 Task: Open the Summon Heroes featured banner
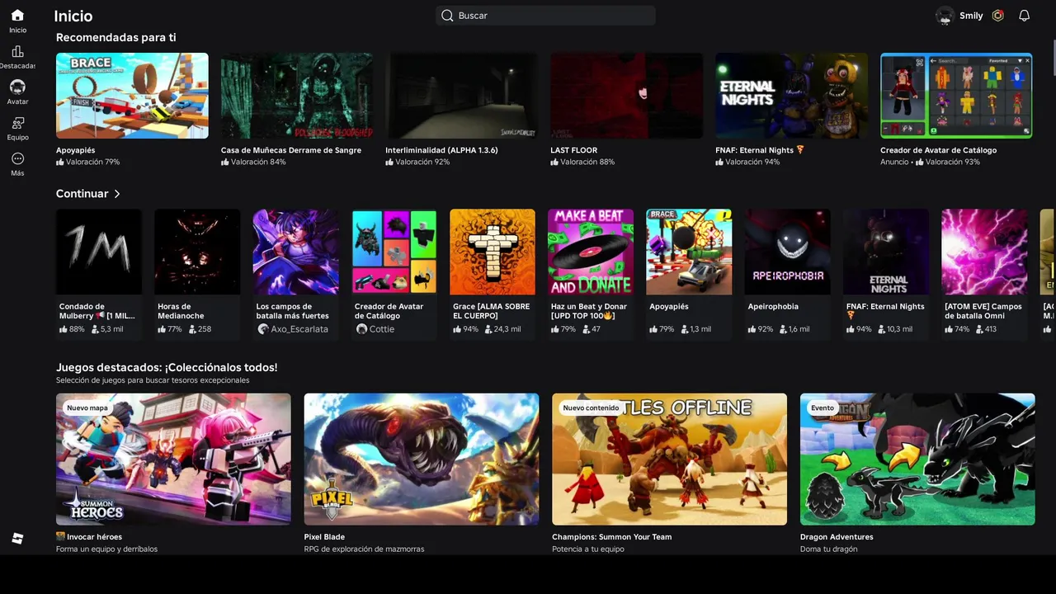click(173, 459)
